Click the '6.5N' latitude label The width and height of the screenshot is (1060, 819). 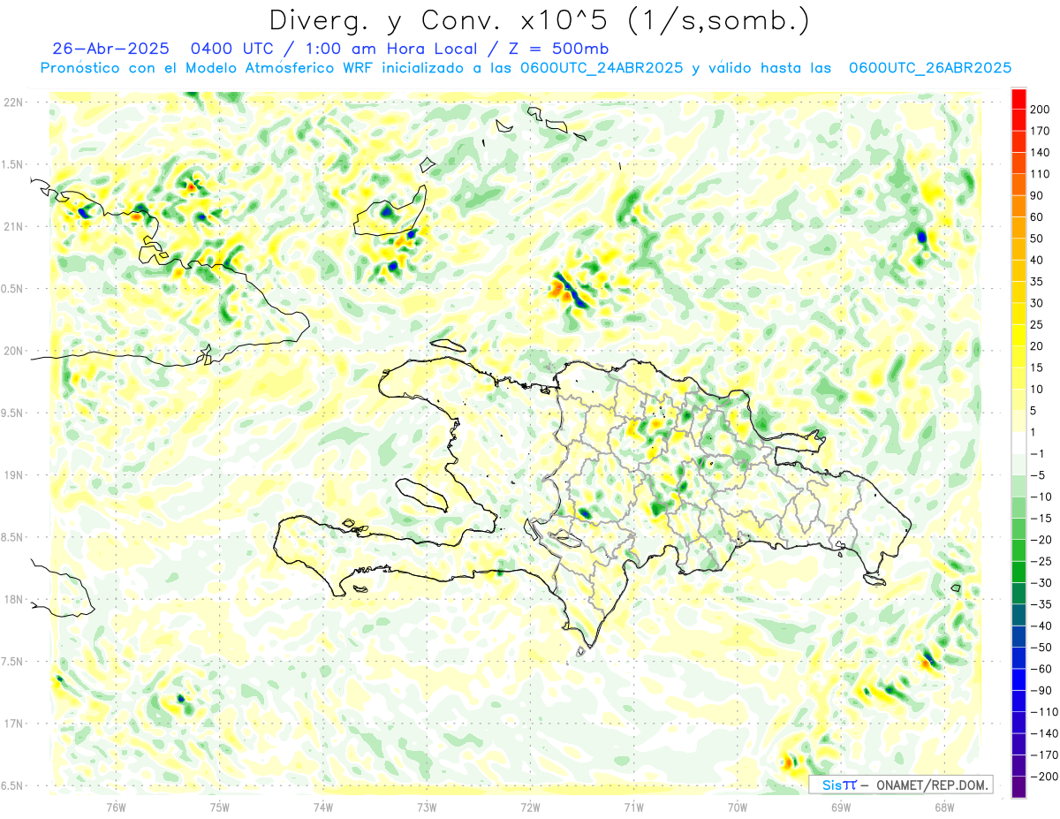pyautogui.click(x=11, y=785)
